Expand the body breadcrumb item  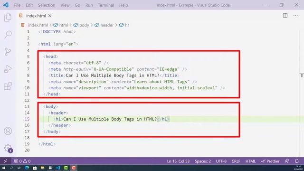81,25
